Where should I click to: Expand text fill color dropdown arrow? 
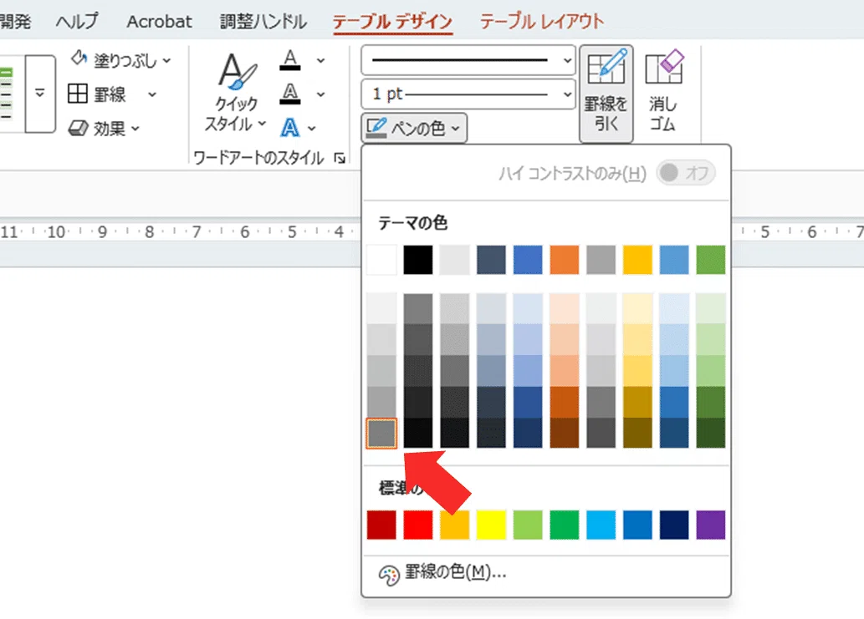(x=320, y=60)
